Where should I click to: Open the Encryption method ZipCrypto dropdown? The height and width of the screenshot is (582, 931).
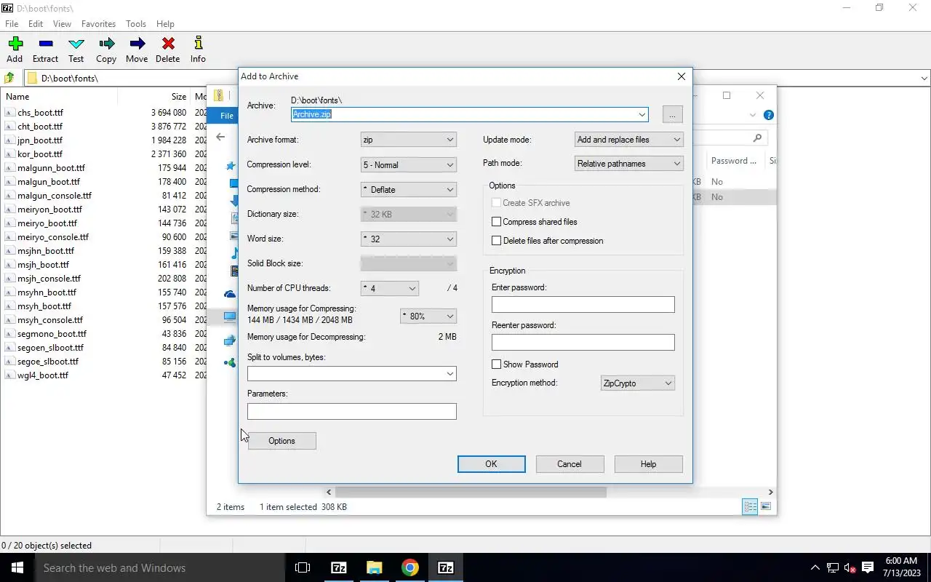(x=638, y=383)
